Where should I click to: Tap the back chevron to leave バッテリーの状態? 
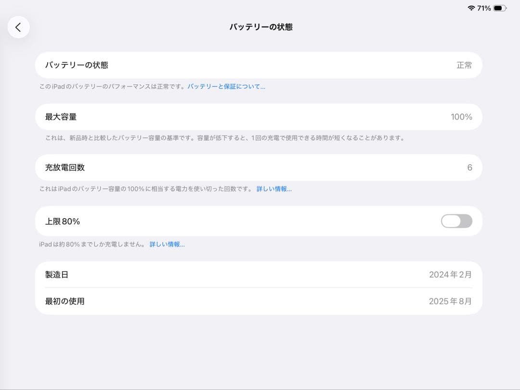[18, 27]
